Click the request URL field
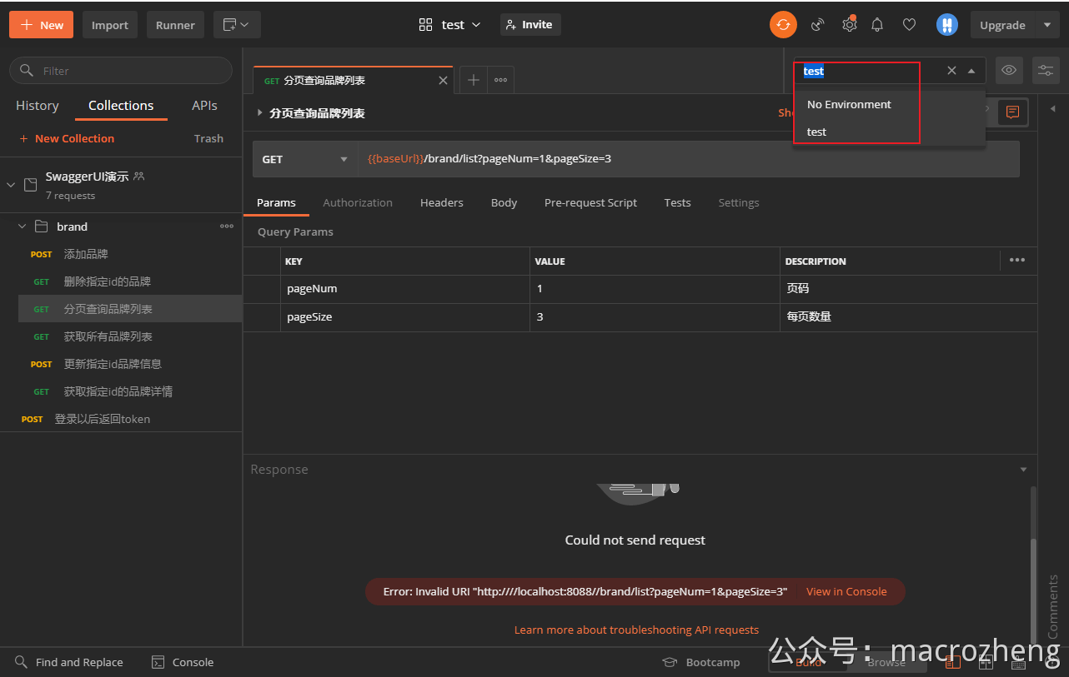This screenshot has width=1069, height=677. pos(689,159)
